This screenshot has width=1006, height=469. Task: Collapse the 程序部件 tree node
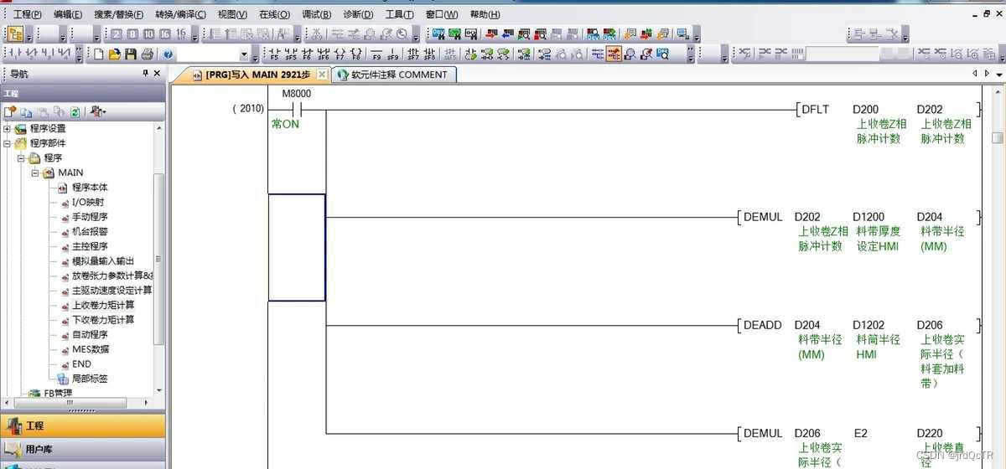8,143
